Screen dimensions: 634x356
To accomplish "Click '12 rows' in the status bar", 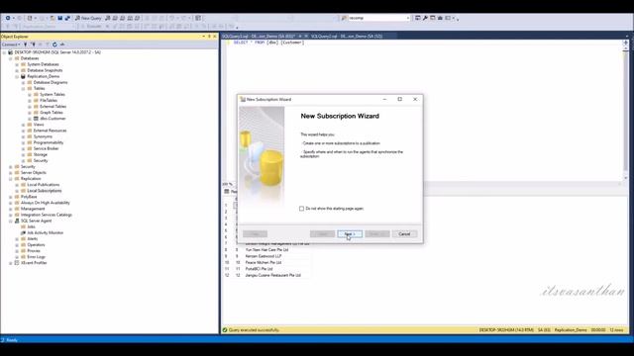I will [616, 330].
